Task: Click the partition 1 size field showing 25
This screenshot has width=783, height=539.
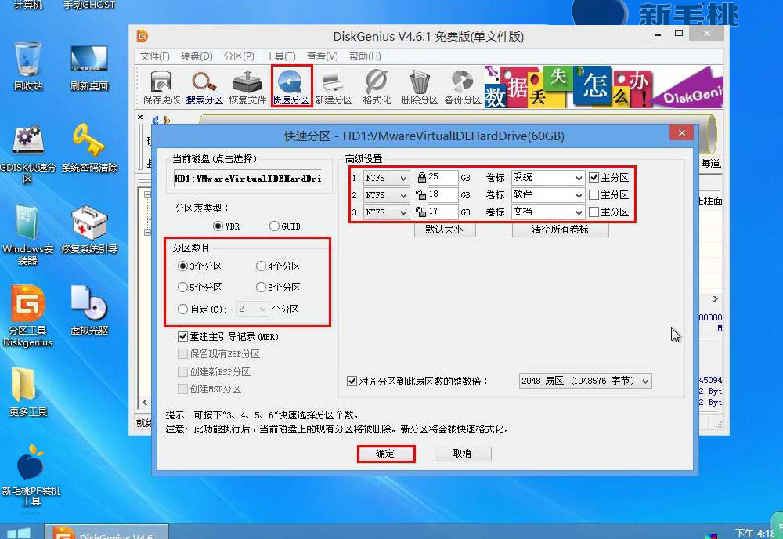Action: 442,177
